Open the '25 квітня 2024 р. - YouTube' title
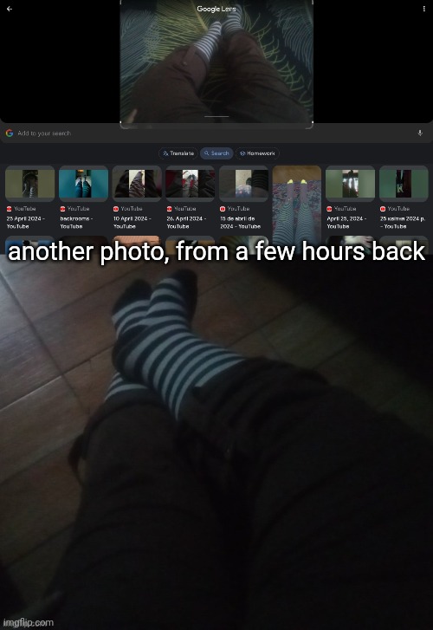433x630 pixels. click(x=403, y=222)
